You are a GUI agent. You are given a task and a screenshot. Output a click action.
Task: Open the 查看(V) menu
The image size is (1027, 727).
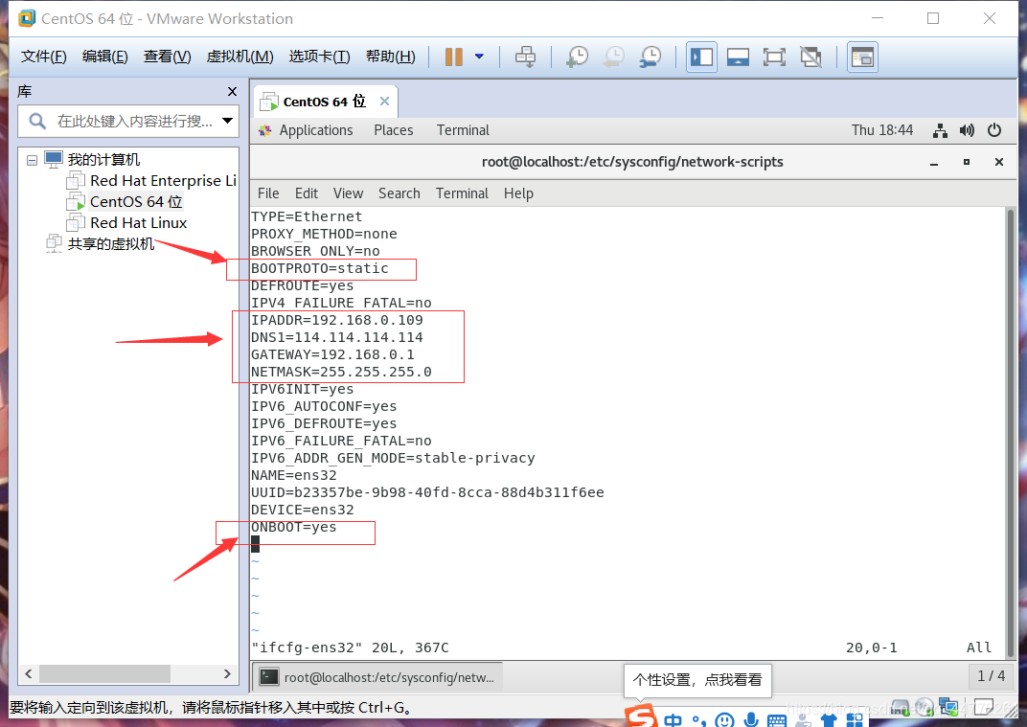167,57
